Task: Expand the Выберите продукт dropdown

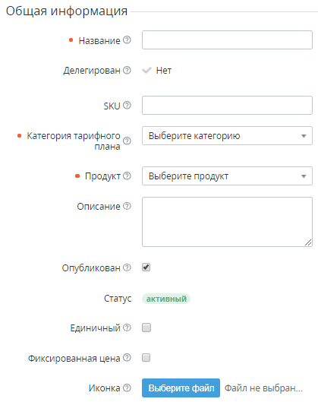Action: coord(227,176)
